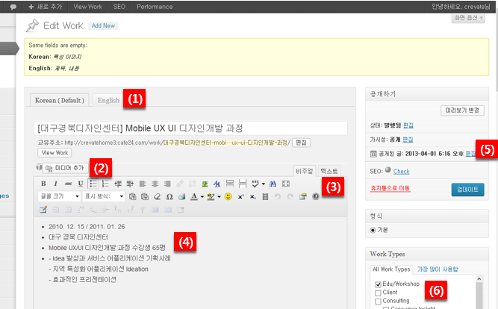Click 휴지통으로 이동 move to trash link

coord(390,188)
